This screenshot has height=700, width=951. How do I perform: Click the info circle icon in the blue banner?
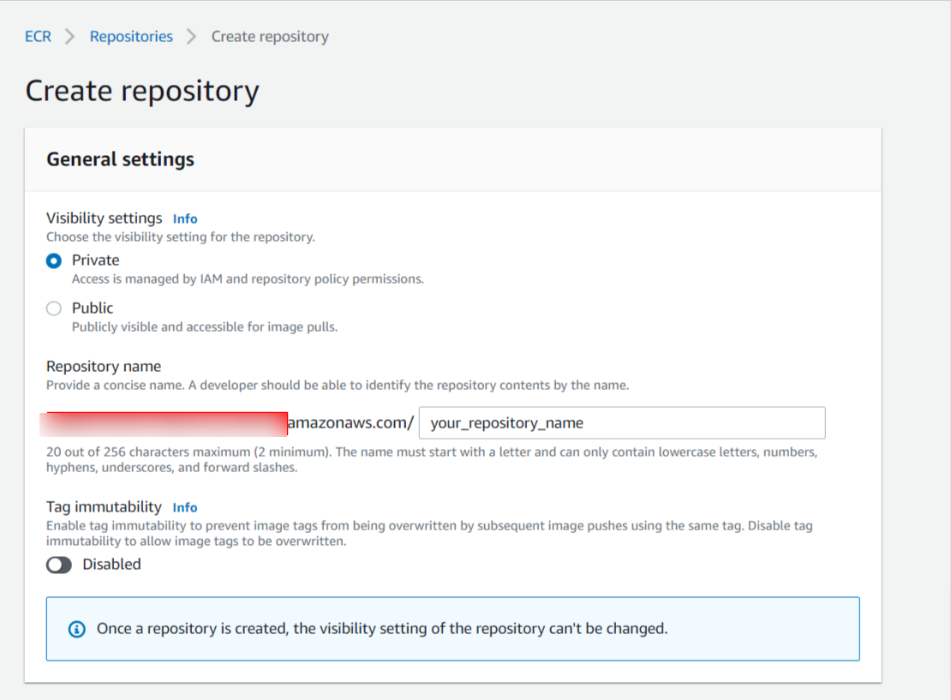point(77,629)
